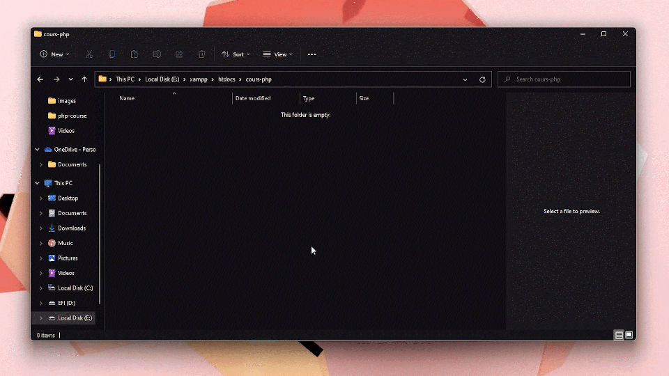Click the Copy icon in toolbar
The width and height of the screenshot is (669, 376).
pyautogui.click(x=111, y=54)
